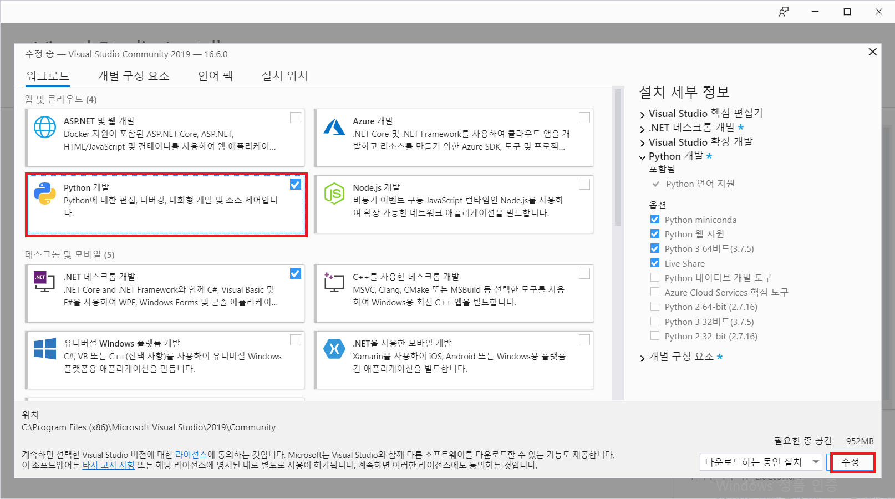Click the Azure development logo icon
This screenshot has height=499, width=895.
(x=334, y=127)
